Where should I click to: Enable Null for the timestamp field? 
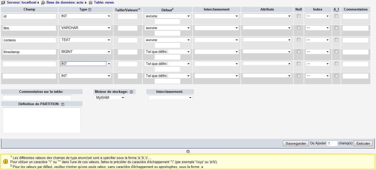[298, 52]
